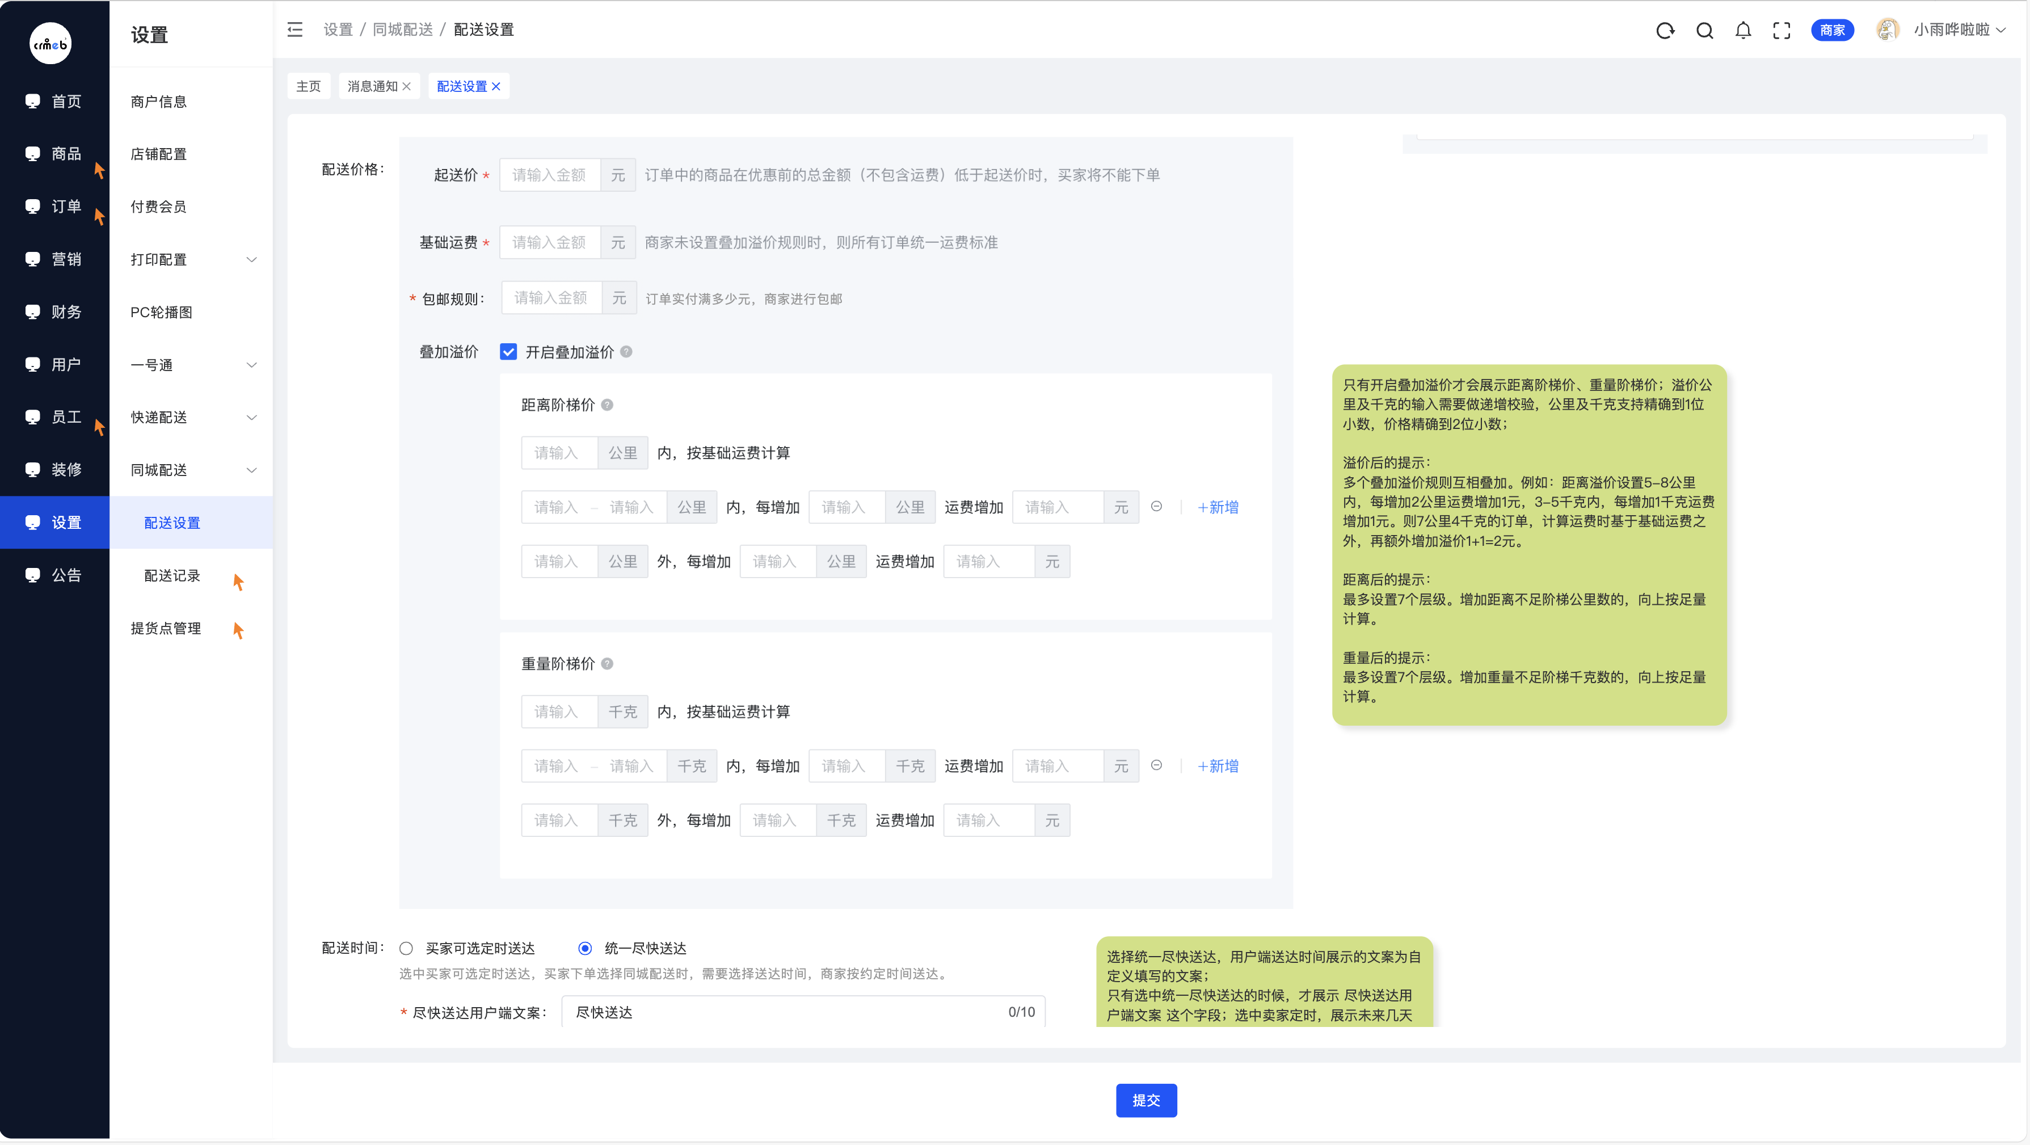Open 商户信息 menu item
The image size is (2030, 1145).
191,102
